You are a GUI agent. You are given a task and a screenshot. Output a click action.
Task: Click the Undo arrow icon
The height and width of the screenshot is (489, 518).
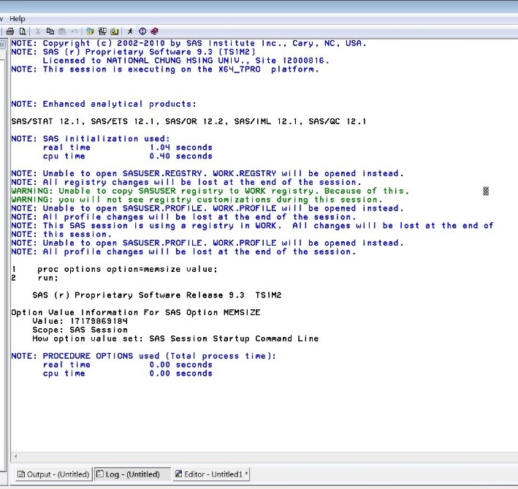75,31
